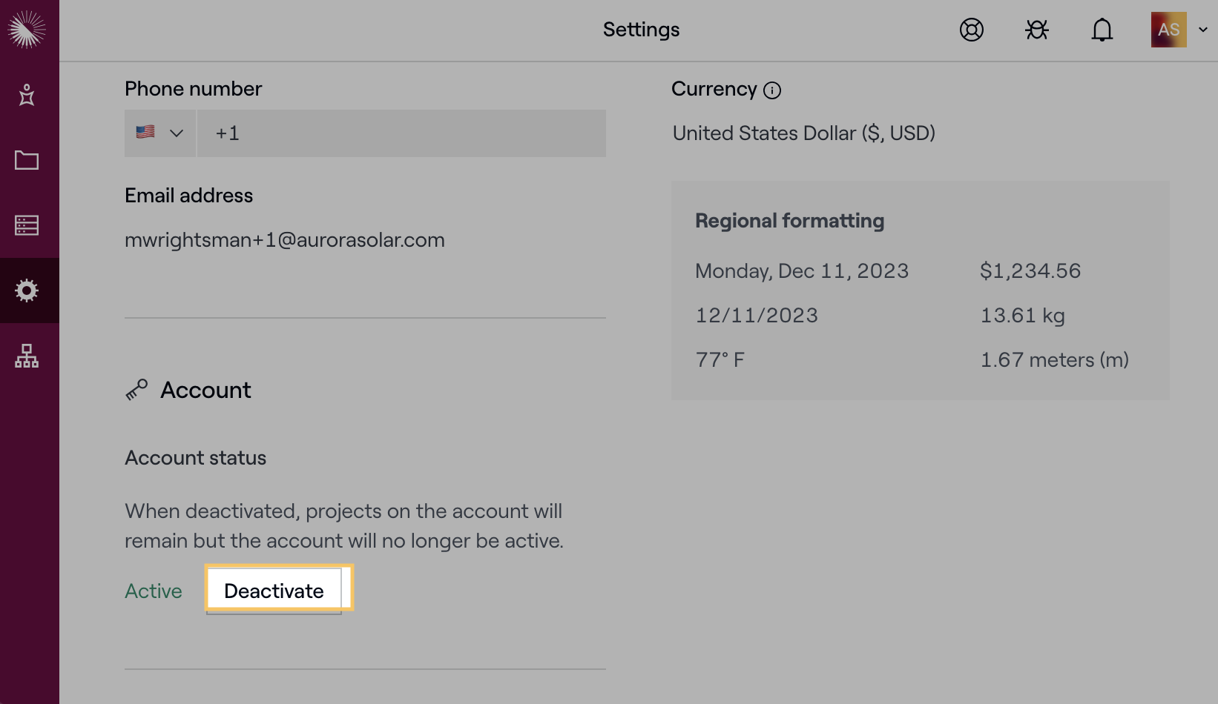Open the US flag country code dropdown
This screenshot has height=704, width=1218.
click(159, 133)
